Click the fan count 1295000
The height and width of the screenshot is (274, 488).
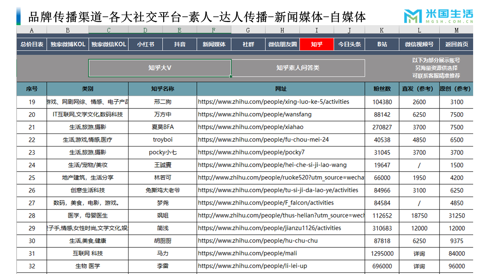pyautogui.click(x=382, y=253)
